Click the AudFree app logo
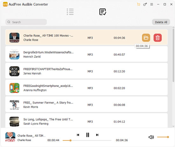This screenshot has height=147, width=175. coord(5,4)
